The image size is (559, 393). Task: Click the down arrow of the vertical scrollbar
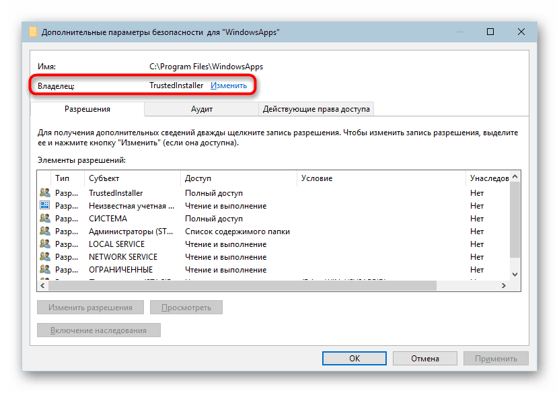point(515,274)
